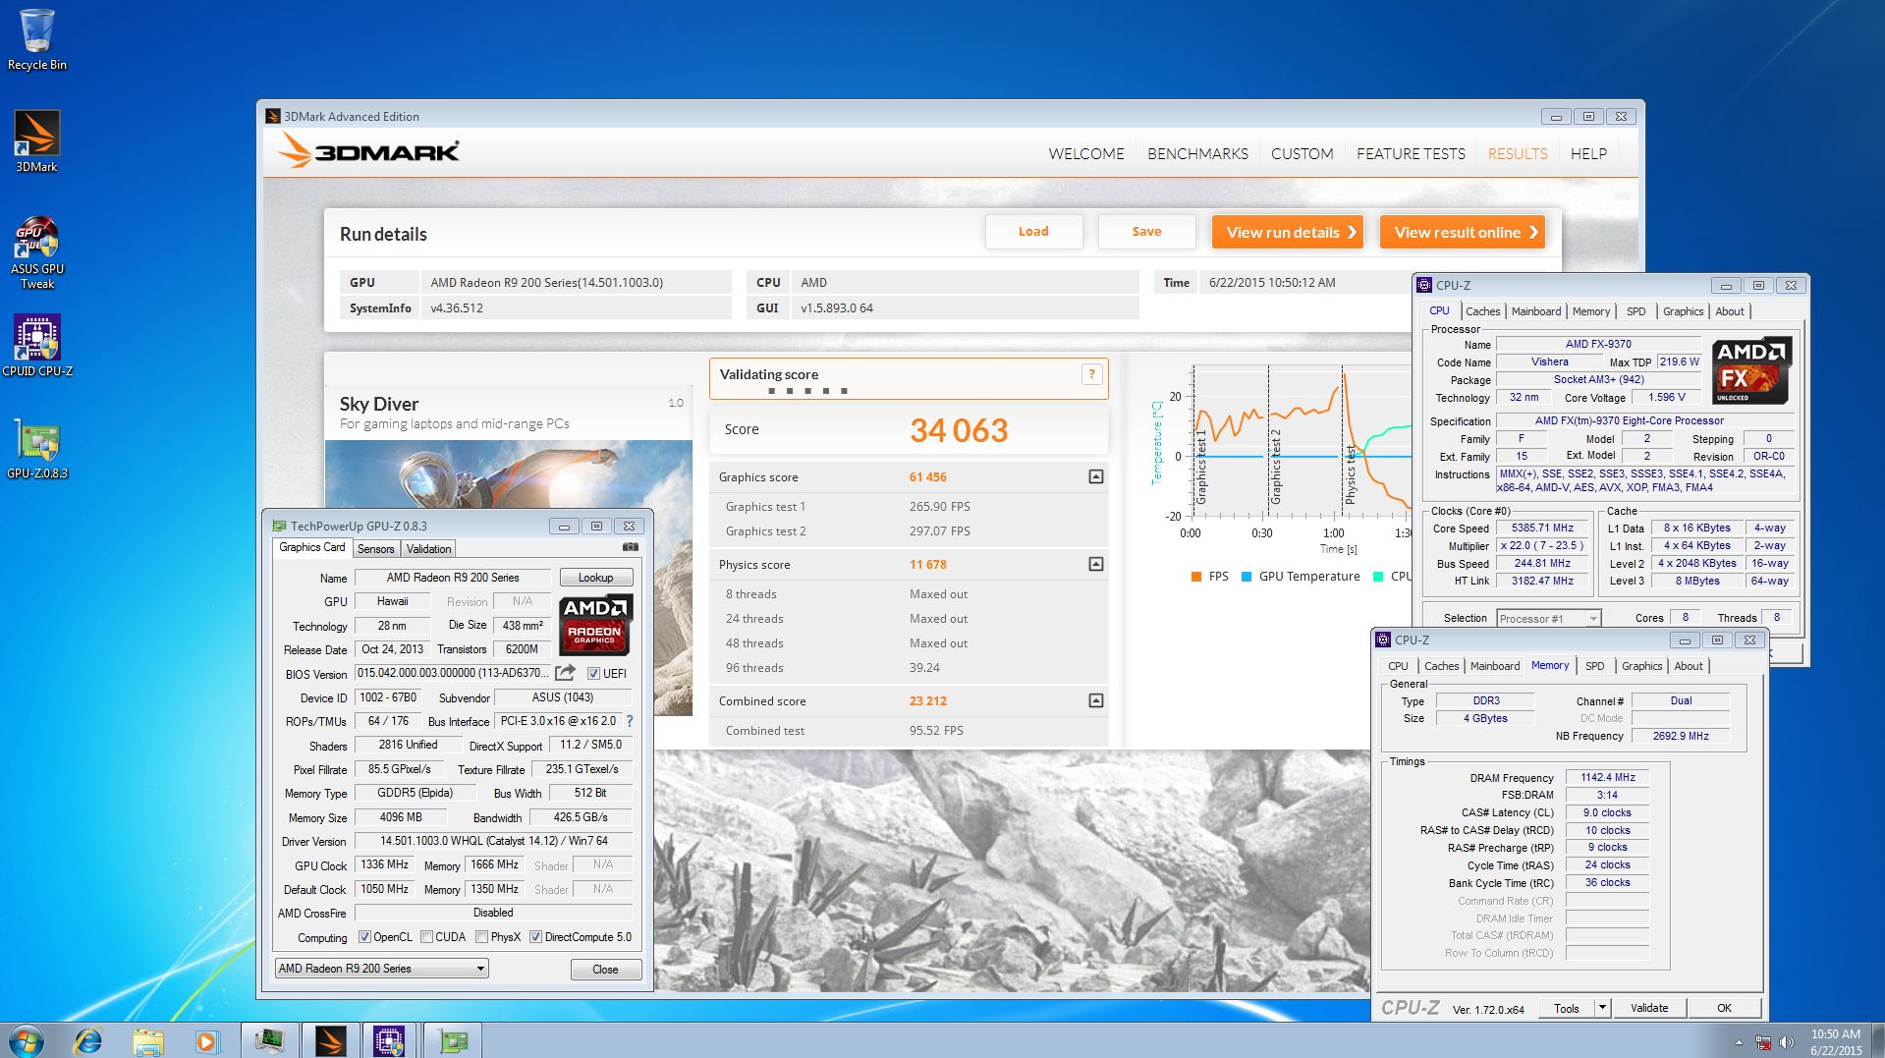Click the OK button in CPU-Z
Viewport: 1885px width, 1058px height.
click(1724, 1008)
